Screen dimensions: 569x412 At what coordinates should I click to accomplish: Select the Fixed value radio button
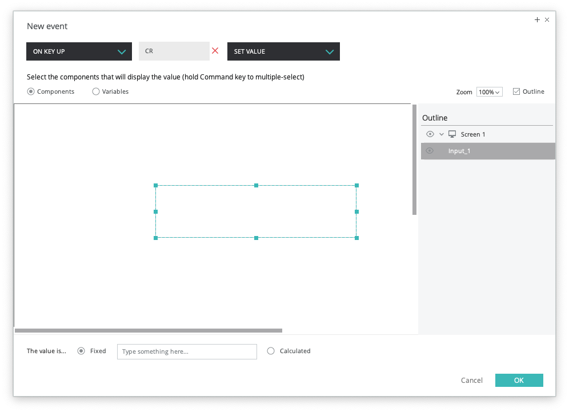pyautogui.click(x=81, y=351)
